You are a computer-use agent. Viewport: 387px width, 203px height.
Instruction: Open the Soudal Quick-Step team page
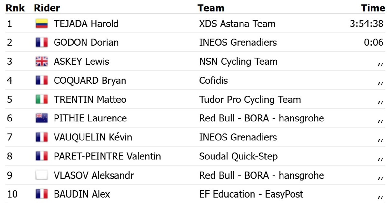(238, 157)
